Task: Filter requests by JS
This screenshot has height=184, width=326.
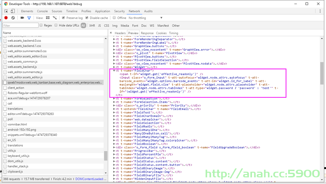Action: click(99, 26)
